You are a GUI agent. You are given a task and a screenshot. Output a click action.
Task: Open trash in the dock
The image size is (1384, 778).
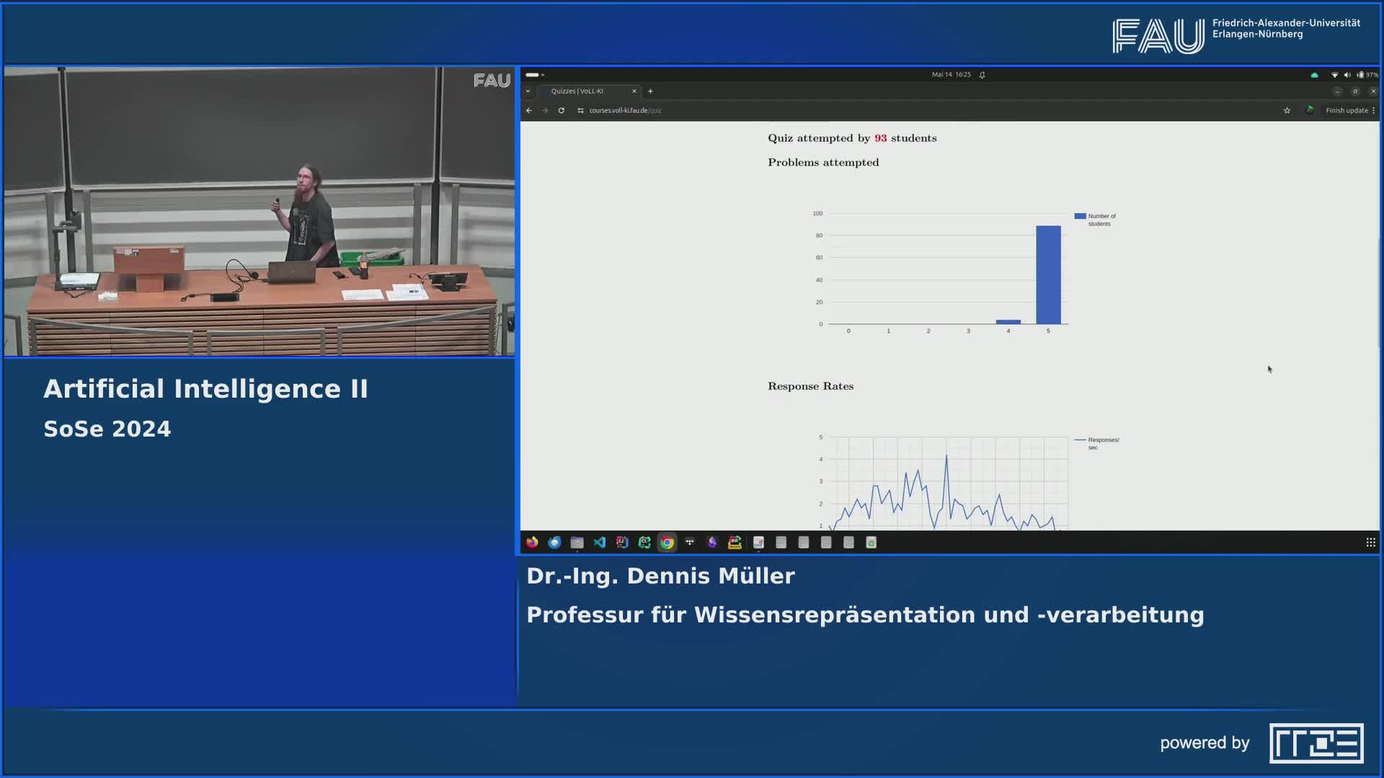tap(871, 542)
